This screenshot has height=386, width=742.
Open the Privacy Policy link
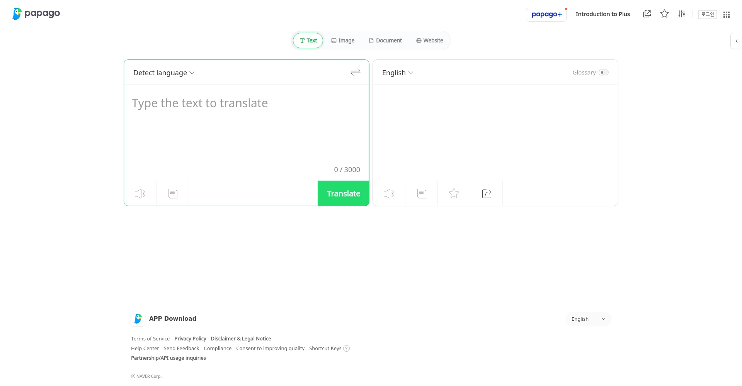pyautogui.click(x=190, y=339)
